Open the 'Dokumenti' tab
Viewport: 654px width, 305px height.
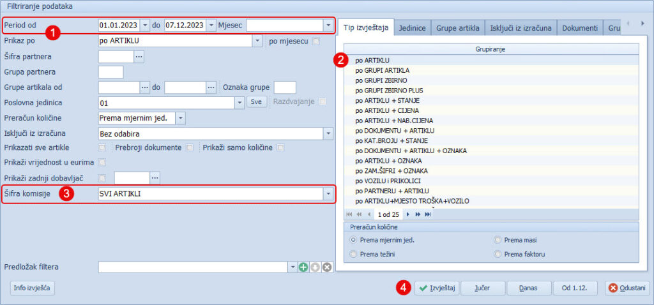580,28
